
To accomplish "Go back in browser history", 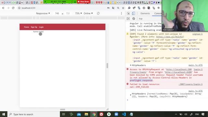I will [3, 8].
